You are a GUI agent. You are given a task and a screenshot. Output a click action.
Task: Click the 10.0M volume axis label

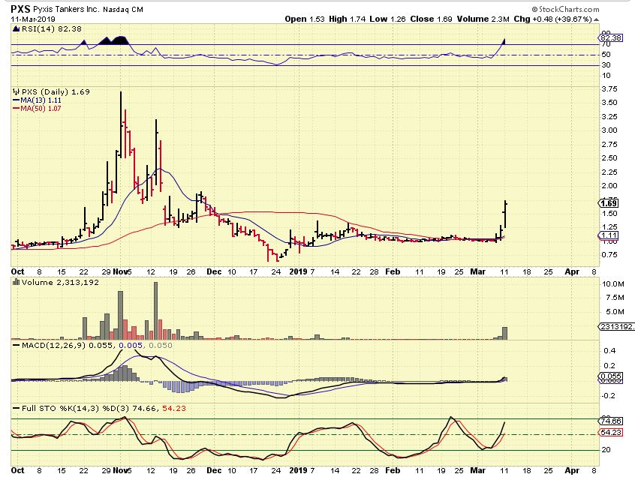(x=613, y=284)
